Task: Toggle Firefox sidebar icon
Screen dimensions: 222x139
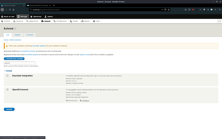Action: point(189,10)
